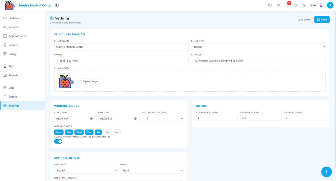Click the "WORKING HOURS" section heading
336x181 pixels.
coord(66,106)
